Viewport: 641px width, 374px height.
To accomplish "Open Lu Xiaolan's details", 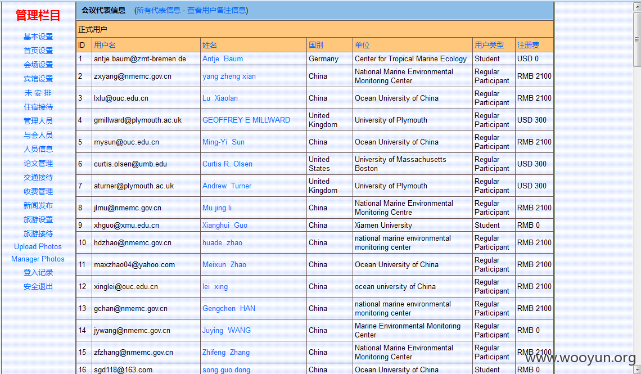I will pos(220,98).
